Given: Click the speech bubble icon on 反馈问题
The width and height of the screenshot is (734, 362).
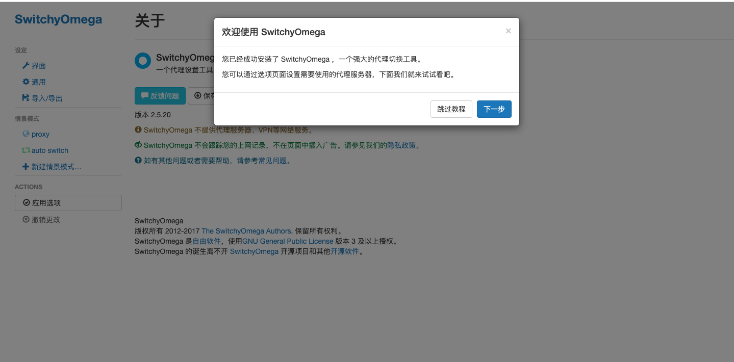Looking at the screenshot, I should (145, 95).
